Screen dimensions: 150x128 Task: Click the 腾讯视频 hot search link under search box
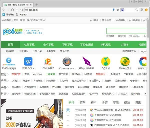tap(122, 36)
